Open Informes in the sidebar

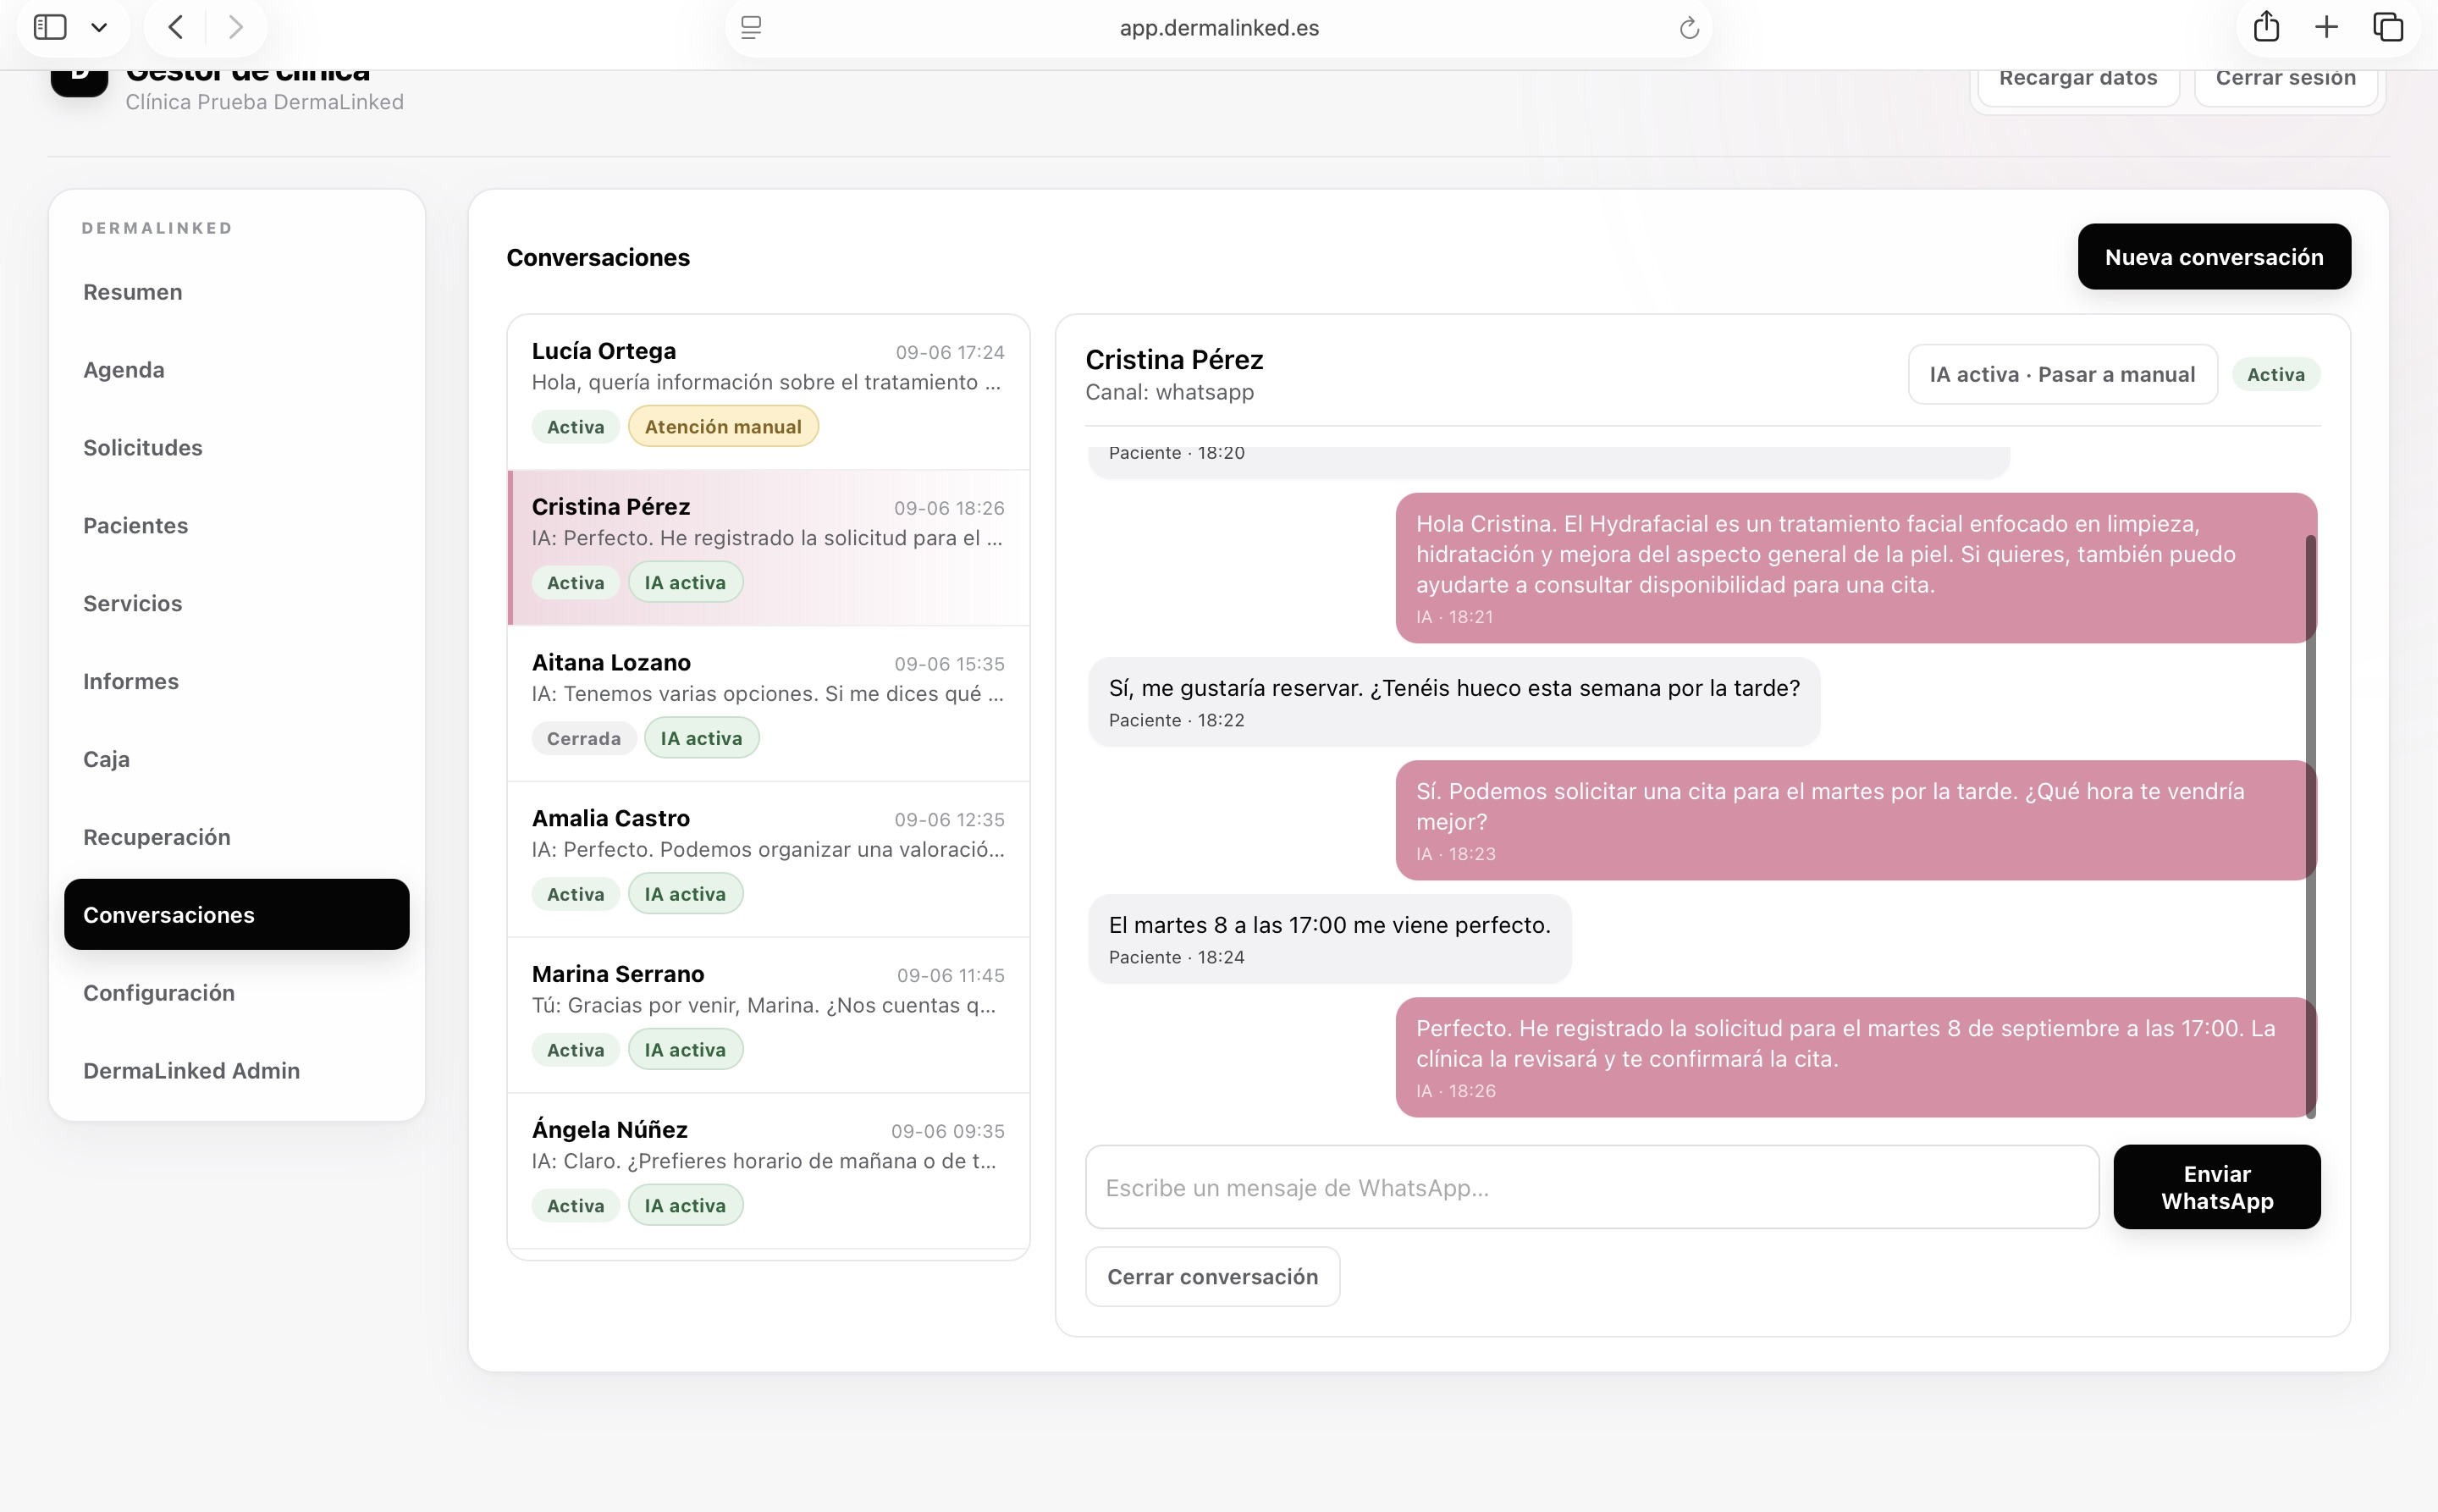pyautogui.click(x=237, y=682)
